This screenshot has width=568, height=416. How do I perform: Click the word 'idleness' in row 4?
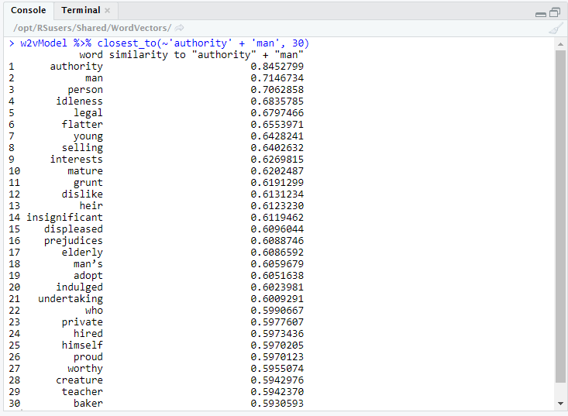79,101
